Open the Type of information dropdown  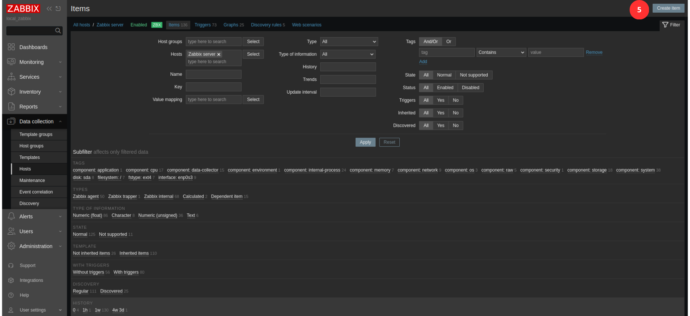pos(348,54)
